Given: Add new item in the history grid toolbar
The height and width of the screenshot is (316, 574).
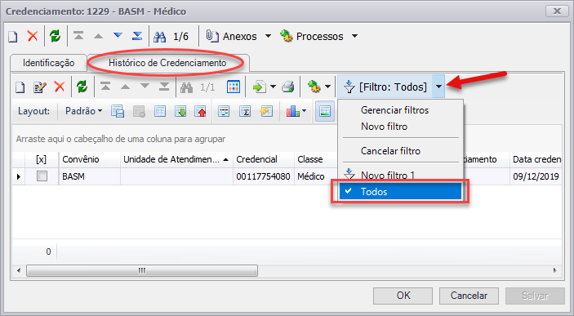Looking at the screenshot, I should 20,87.
